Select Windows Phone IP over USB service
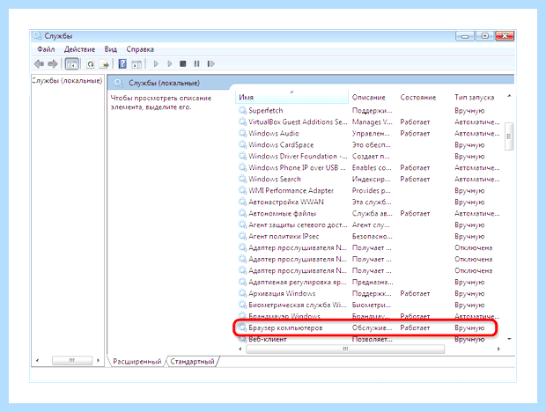Viewport: 546px width, 412px height. click(x=369, y=168)
